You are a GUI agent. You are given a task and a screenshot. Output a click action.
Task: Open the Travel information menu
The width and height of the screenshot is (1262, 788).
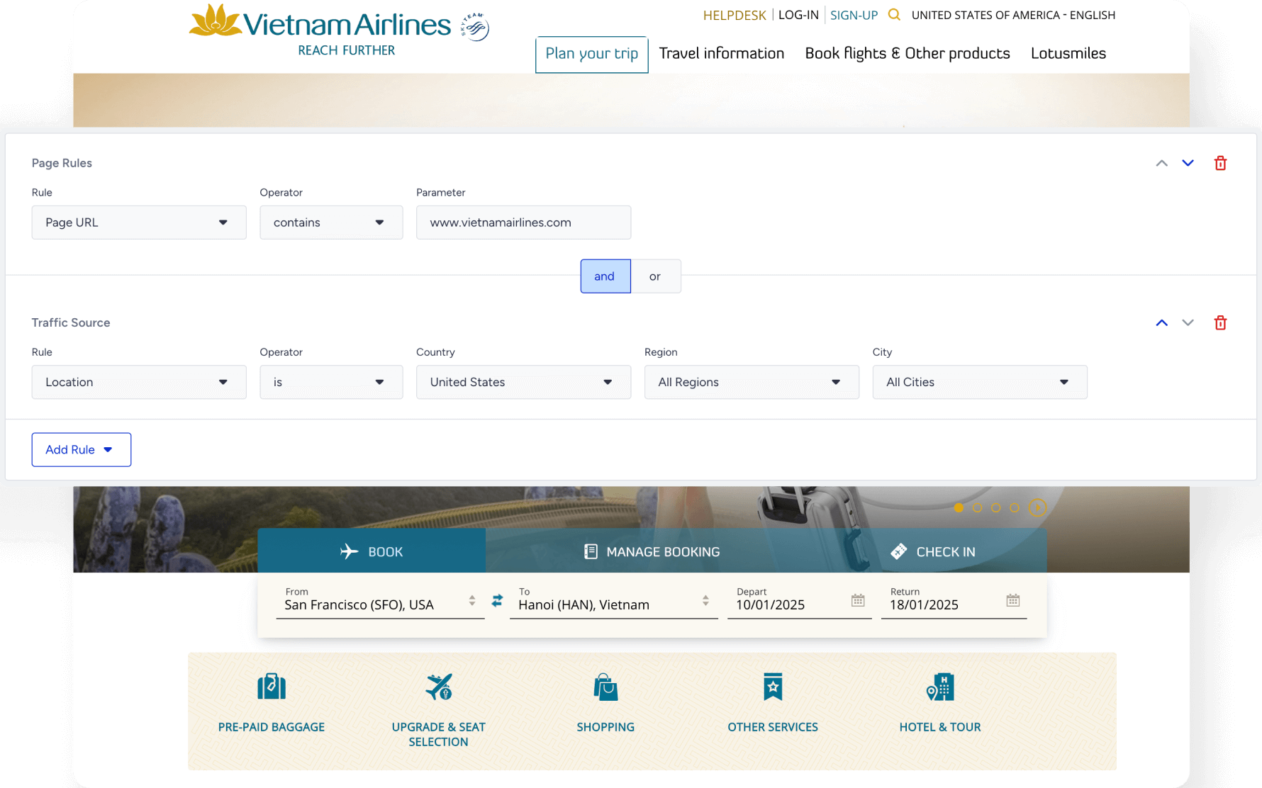tap(721, 54)
